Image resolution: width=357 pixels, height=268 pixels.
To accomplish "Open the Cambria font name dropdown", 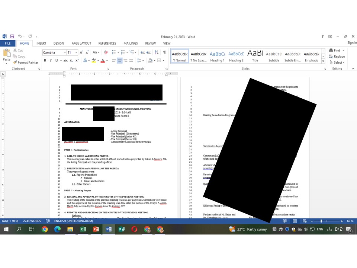I will point(65,52).
